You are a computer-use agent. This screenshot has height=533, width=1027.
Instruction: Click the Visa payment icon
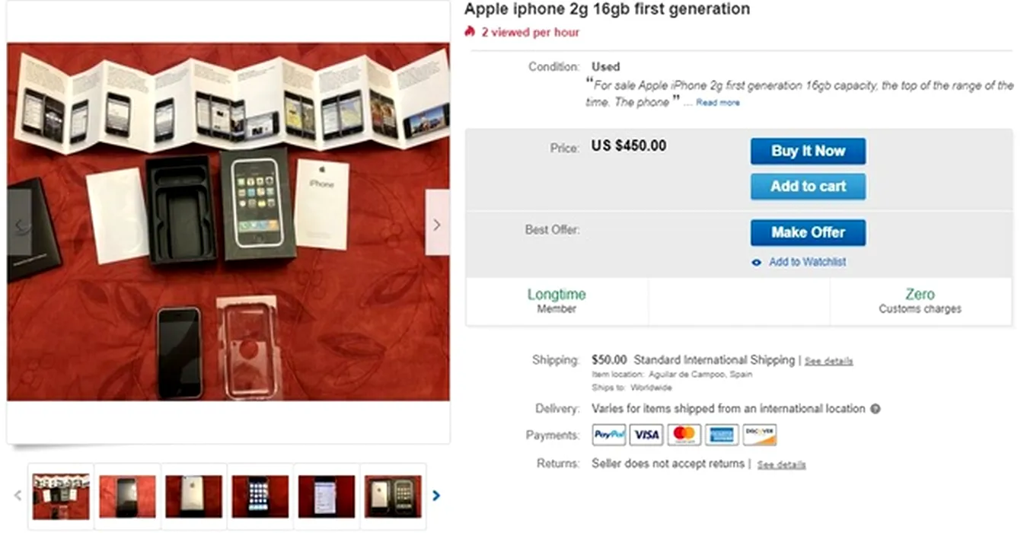[x=646, y=435]
